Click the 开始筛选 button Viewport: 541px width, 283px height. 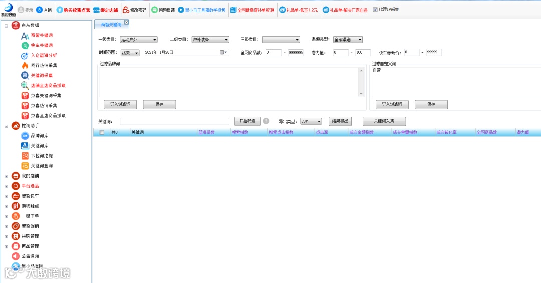247,121
